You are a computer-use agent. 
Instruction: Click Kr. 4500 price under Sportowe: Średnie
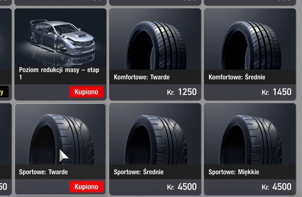182,187
